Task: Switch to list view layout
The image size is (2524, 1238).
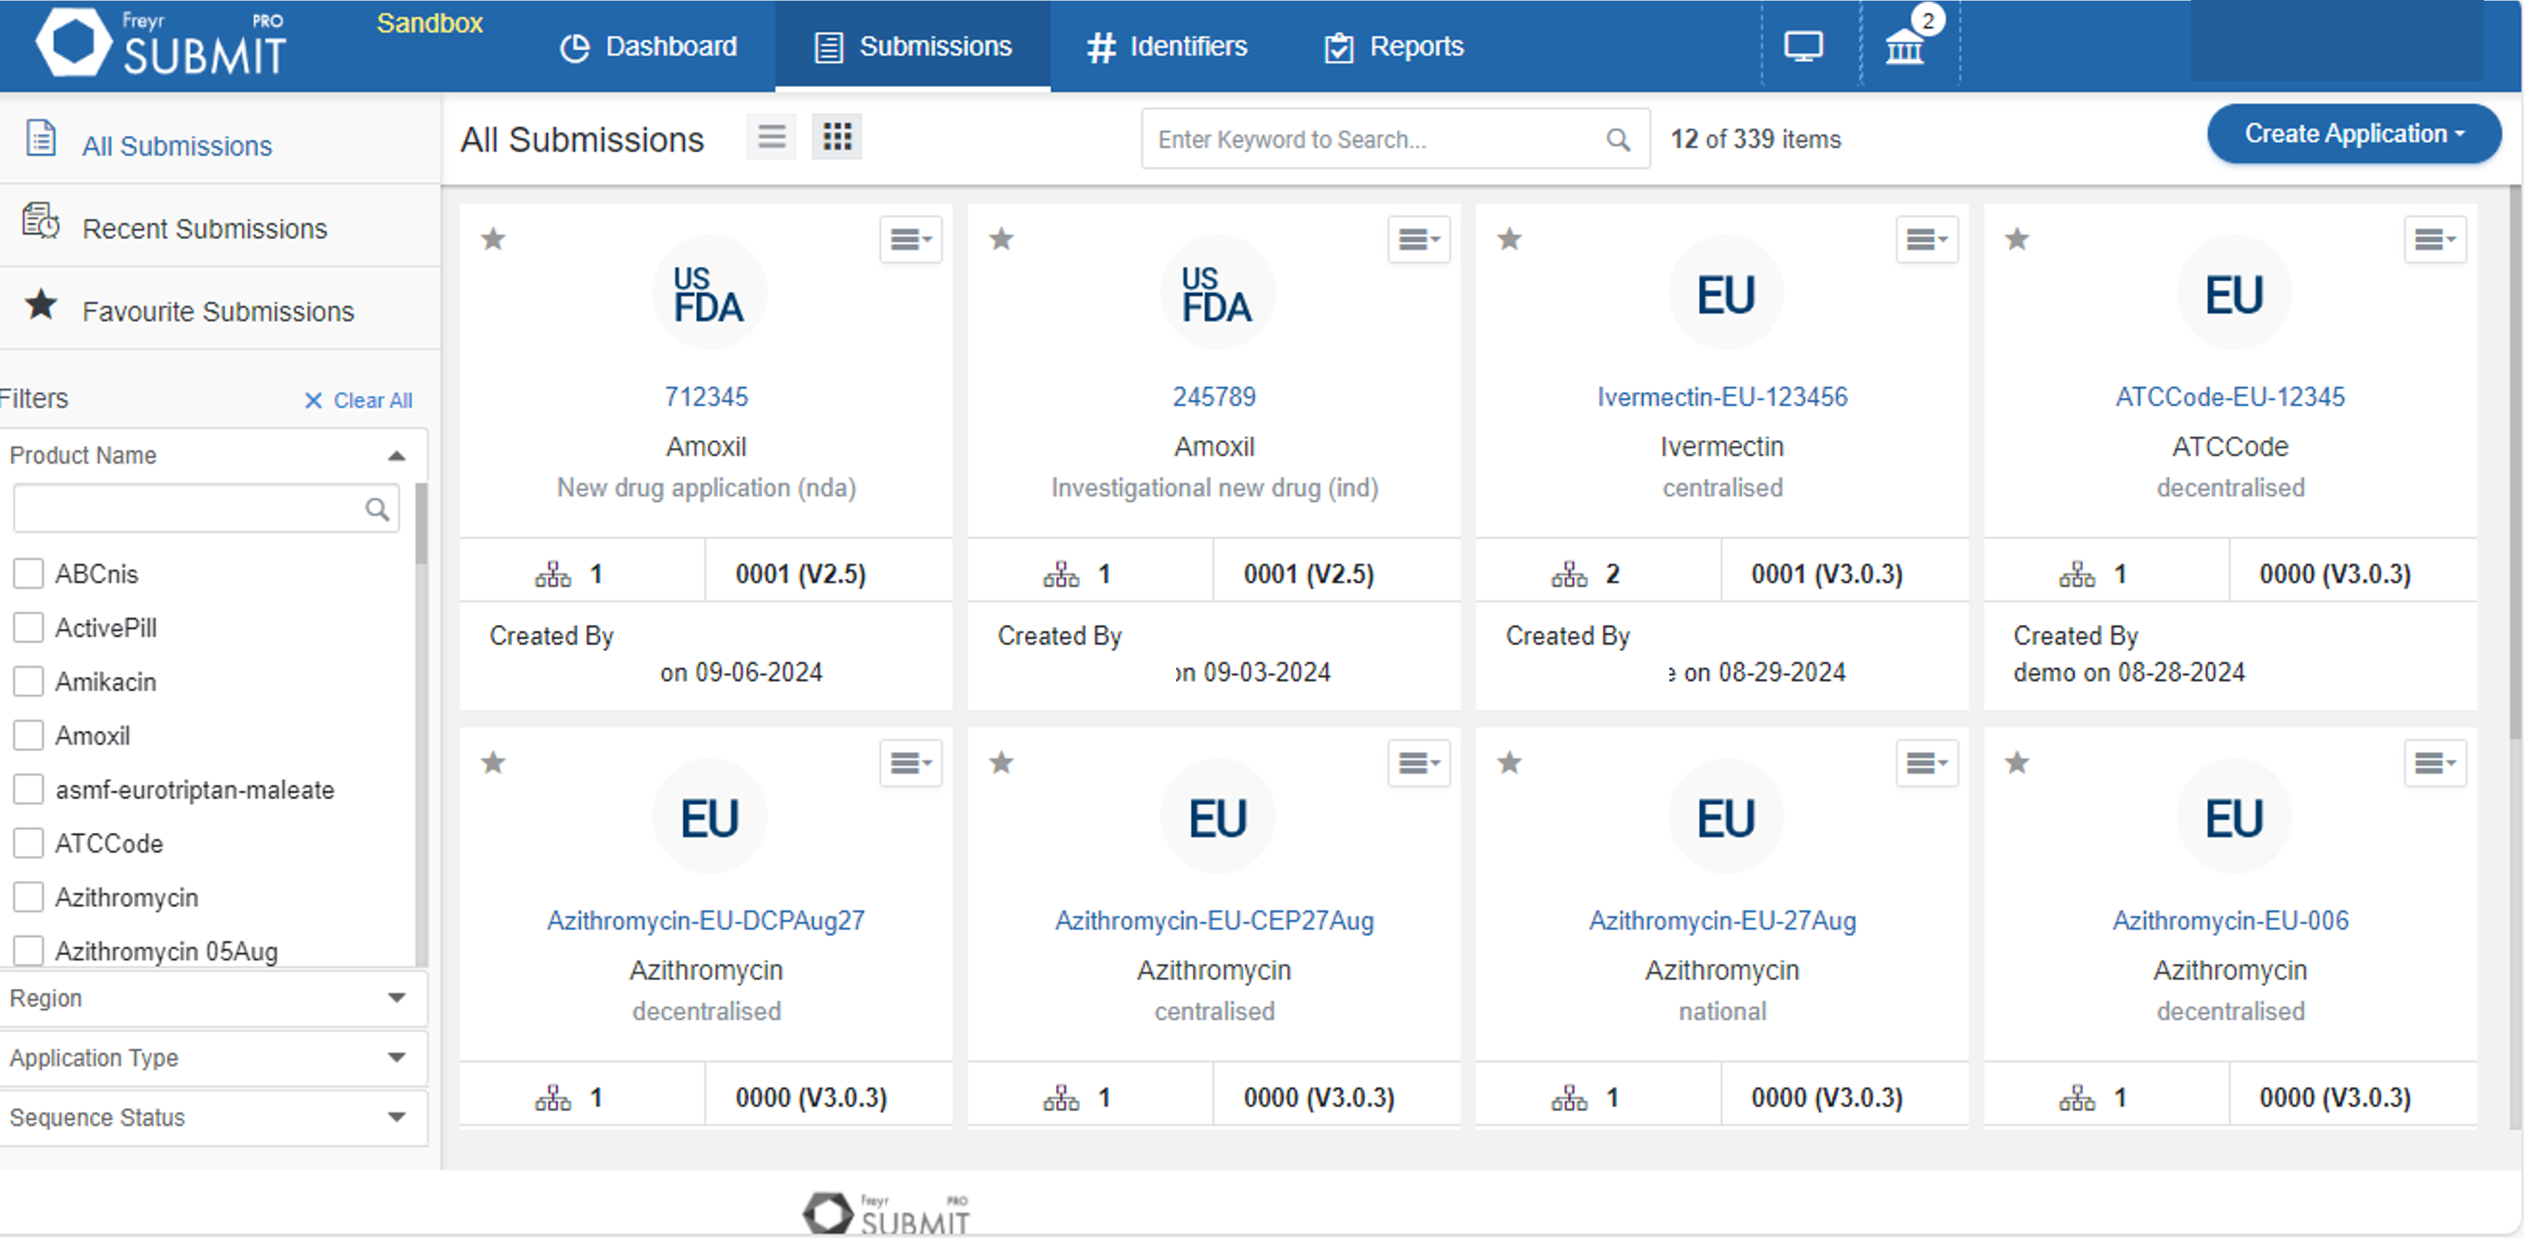Action: [x=771, y=136]
